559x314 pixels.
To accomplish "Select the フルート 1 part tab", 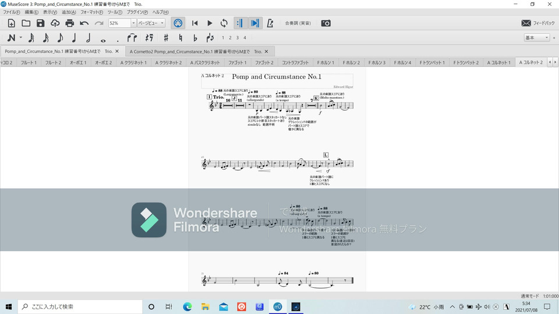I will (29, 63).
